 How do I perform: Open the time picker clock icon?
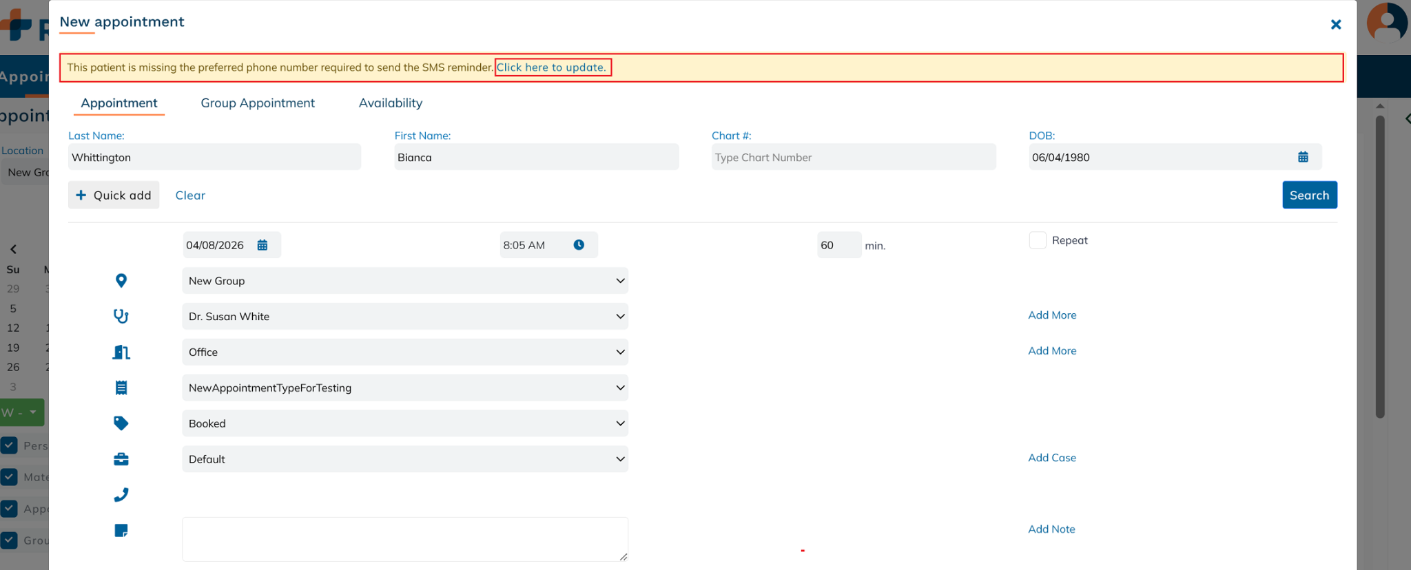coord(579,245)
